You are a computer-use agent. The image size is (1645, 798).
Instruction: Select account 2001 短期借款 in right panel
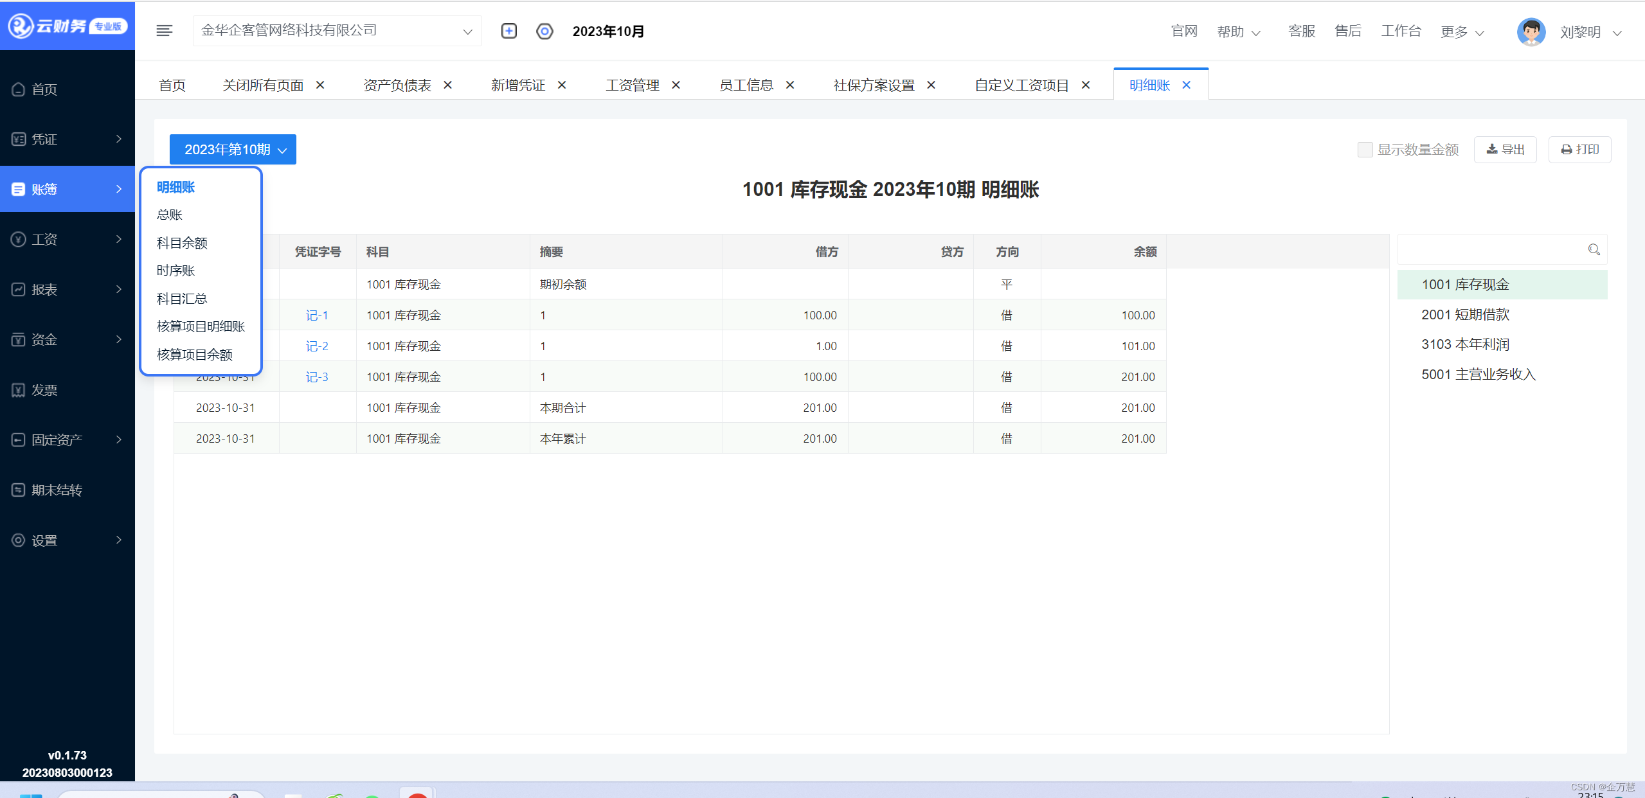1466,314
